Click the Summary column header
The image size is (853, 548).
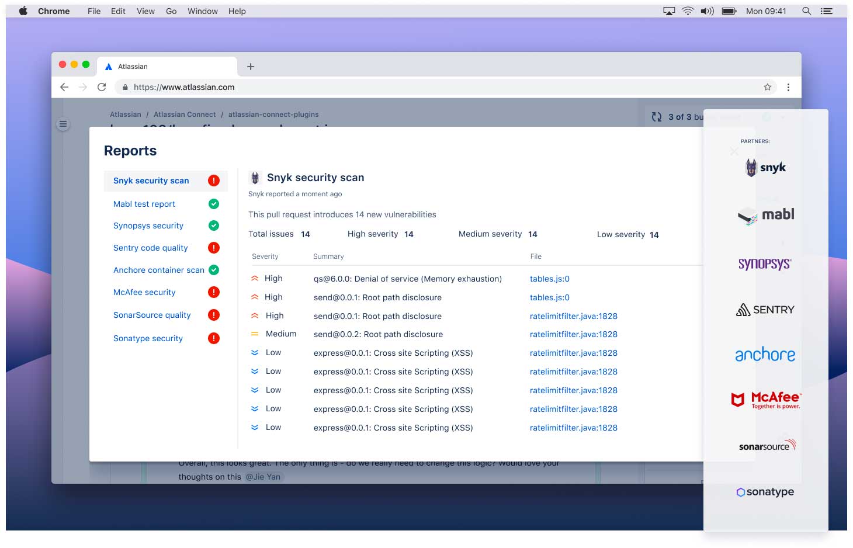point(328,256)
